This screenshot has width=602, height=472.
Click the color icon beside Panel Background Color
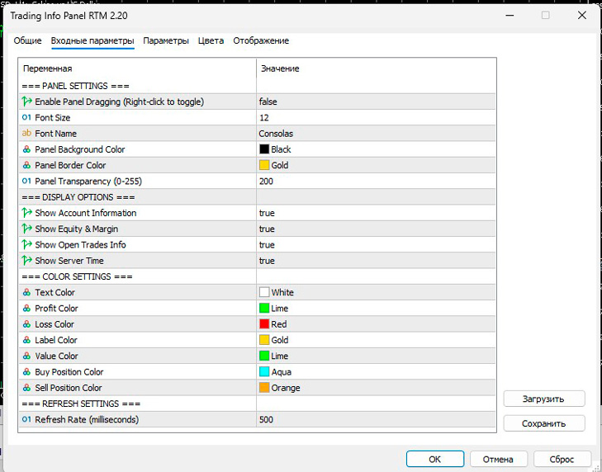pos(27,149)
